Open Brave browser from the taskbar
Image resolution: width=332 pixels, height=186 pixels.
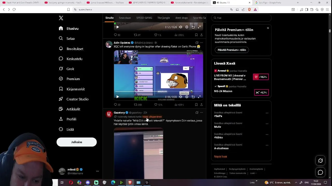click(x=130, y=182)
